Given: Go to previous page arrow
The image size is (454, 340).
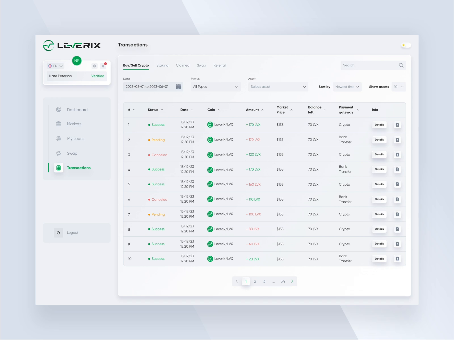Looking at the screenshot, I should pos(237,281).
